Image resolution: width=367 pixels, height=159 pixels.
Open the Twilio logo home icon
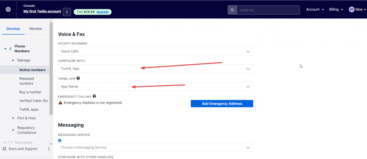click(x=8, y=10)
